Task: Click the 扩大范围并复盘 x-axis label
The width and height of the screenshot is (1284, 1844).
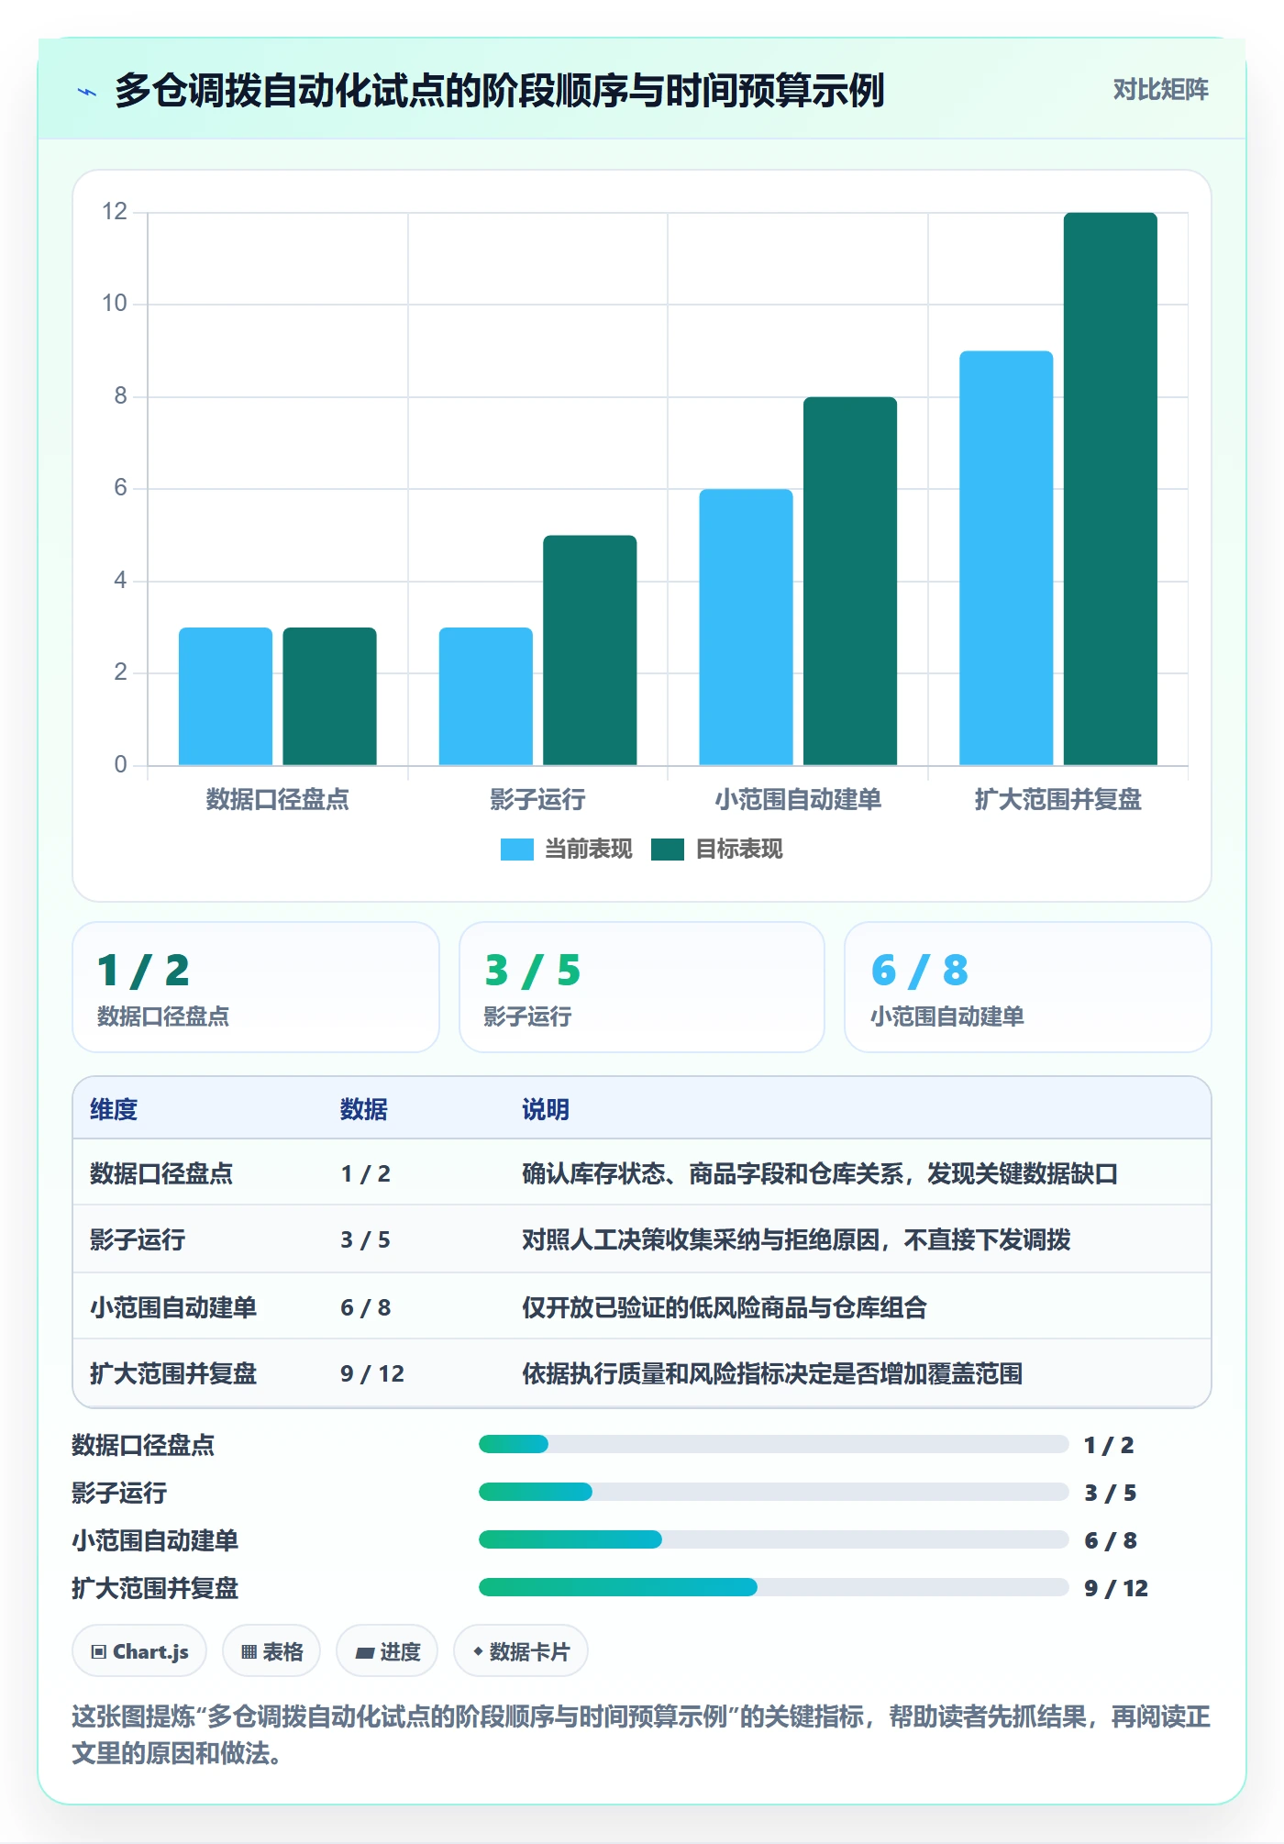Action: coord(1058,799)
